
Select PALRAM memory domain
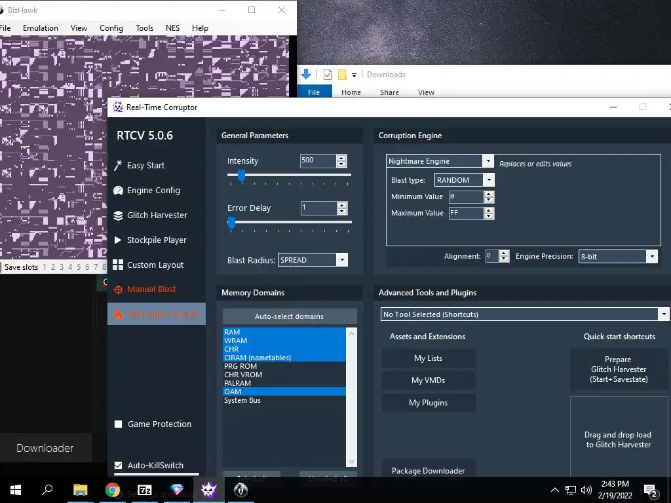(x=284, y=383)
